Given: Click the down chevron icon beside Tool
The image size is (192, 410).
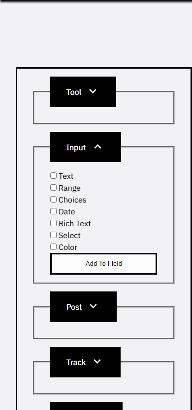Looking at the screenshot, I should click(x=93, y=91).
